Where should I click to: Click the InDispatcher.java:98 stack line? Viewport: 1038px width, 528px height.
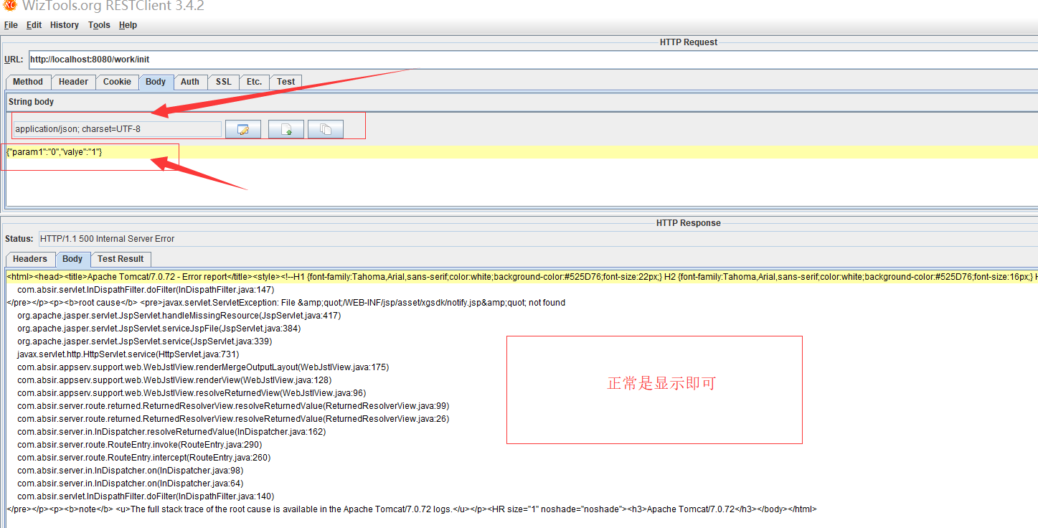[130, 471]
